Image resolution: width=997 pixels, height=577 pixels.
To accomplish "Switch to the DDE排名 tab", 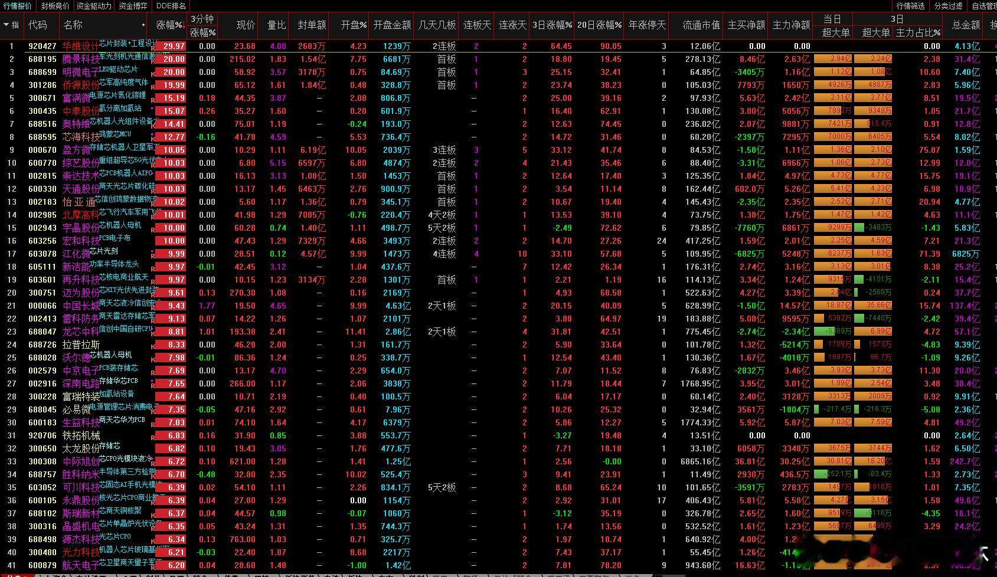I will (x=171, y=6).
